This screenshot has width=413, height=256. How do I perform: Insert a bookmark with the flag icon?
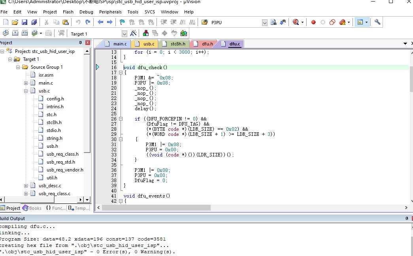click(x=122, y=23)
